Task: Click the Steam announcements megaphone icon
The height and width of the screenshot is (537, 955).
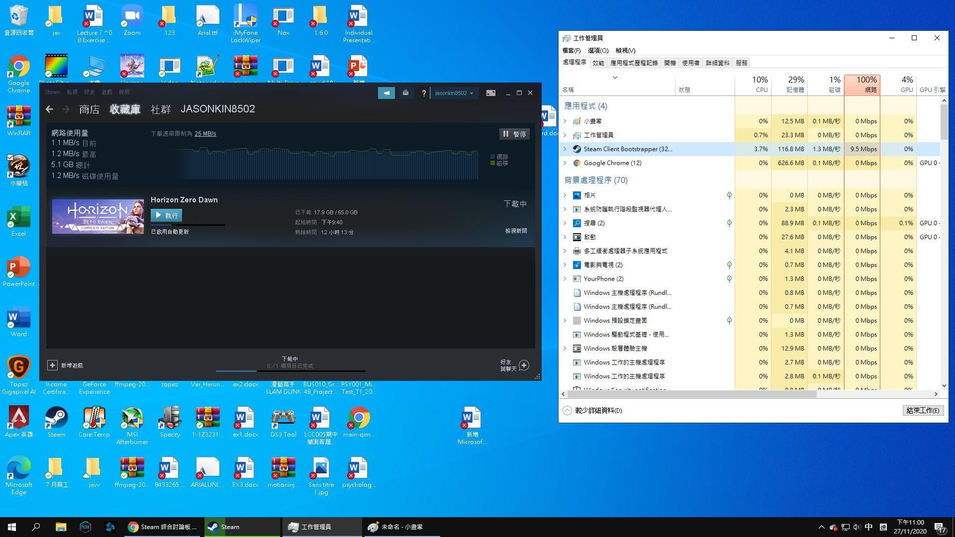Action: point(386,92)
